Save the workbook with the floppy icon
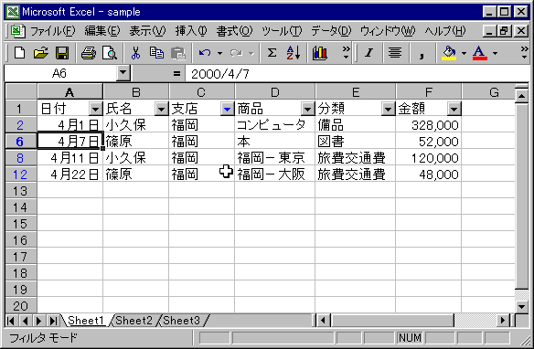The image size is (534, 349). [62, 53]
